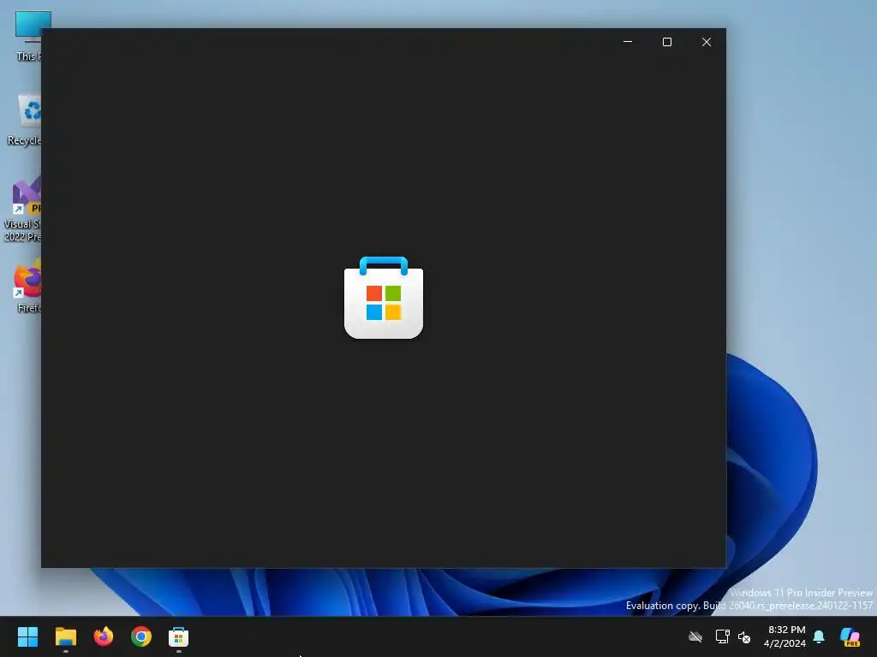Open the Copilot Preview icon in taskbar
The image size is (877, 657).
pos(850,636)
